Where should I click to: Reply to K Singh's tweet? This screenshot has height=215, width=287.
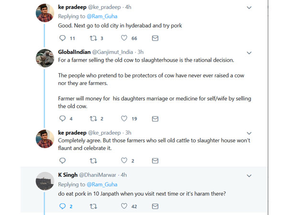(62, 206)
